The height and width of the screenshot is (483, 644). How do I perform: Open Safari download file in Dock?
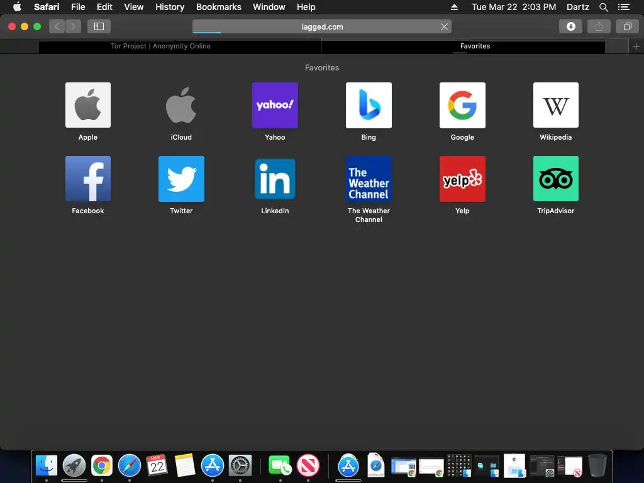pos(376,465)
